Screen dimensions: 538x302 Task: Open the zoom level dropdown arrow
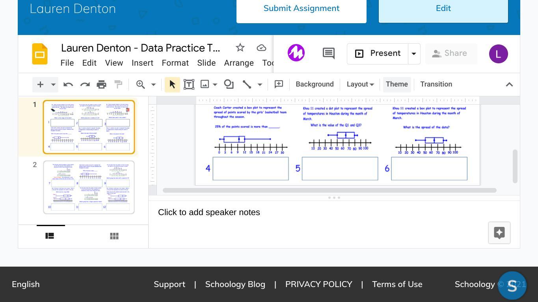153,85
